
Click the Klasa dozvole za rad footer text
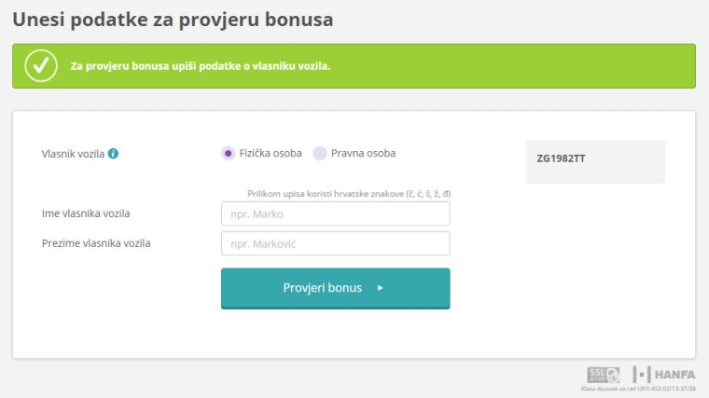pyautogui.click(x=638, y=389)
